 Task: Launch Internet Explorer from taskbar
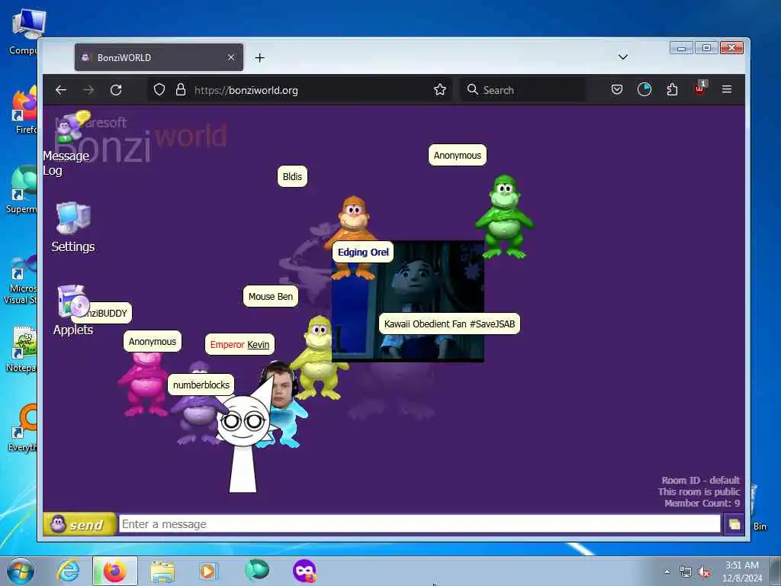pos(68,571)
